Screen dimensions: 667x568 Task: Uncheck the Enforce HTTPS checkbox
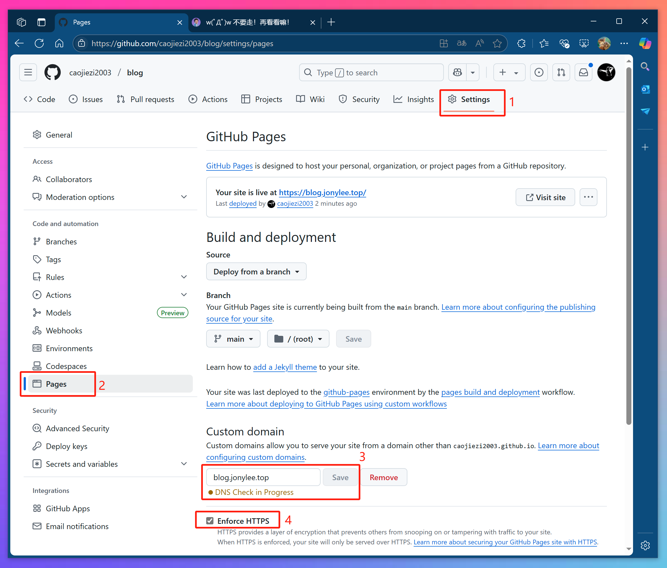(x=210, y=521)
